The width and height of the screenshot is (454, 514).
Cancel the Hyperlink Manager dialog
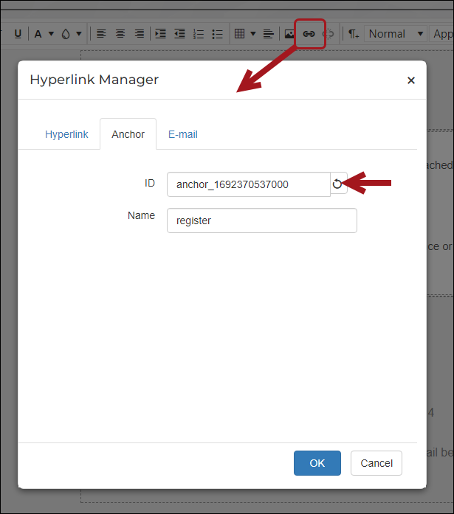[x=376, y=463]
